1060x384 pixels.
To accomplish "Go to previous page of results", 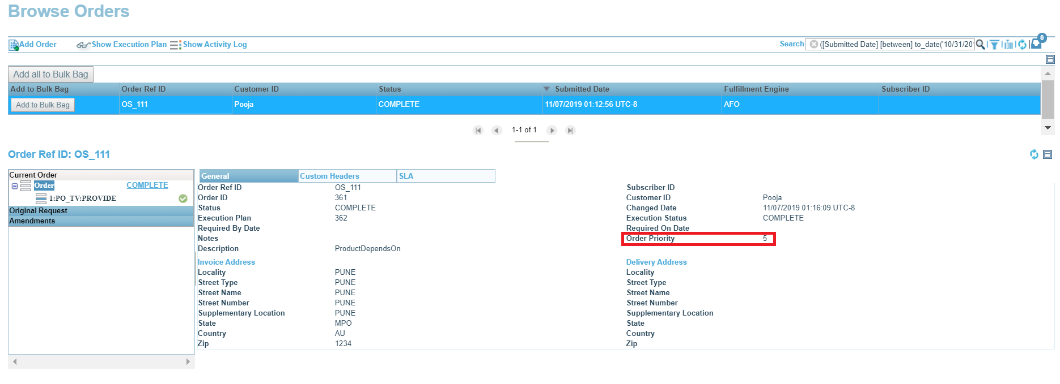I will point(497,130).
